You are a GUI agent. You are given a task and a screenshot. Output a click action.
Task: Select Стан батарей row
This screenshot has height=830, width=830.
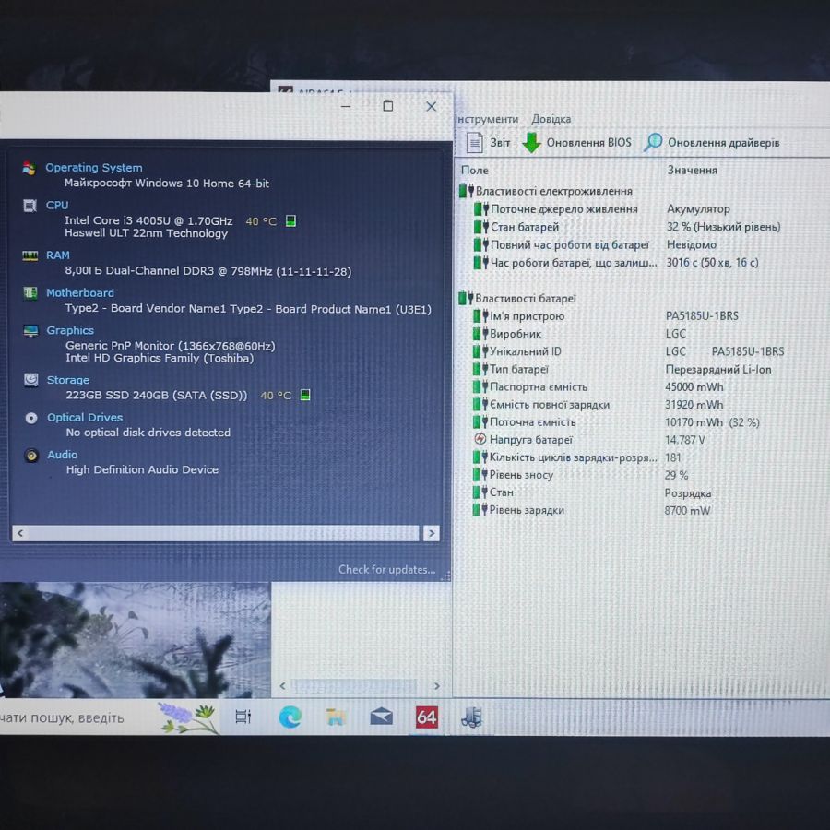point(627,227)
